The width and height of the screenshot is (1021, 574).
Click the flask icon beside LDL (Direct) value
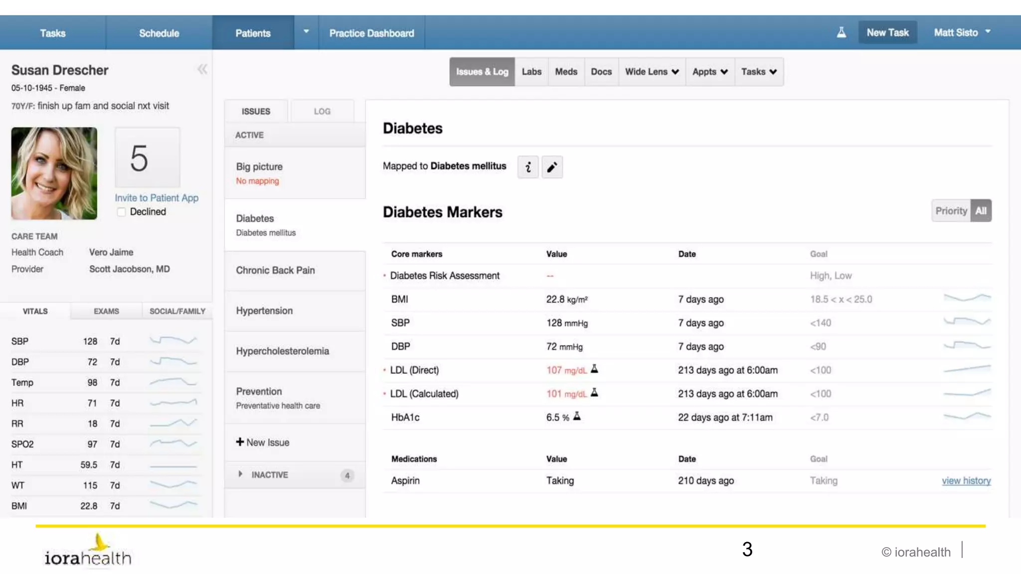(594, 369)
